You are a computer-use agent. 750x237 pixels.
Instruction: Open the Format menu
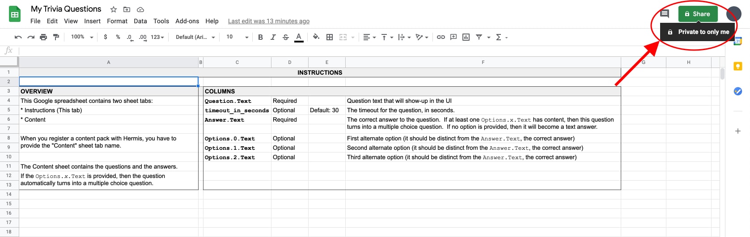[117, 21]
